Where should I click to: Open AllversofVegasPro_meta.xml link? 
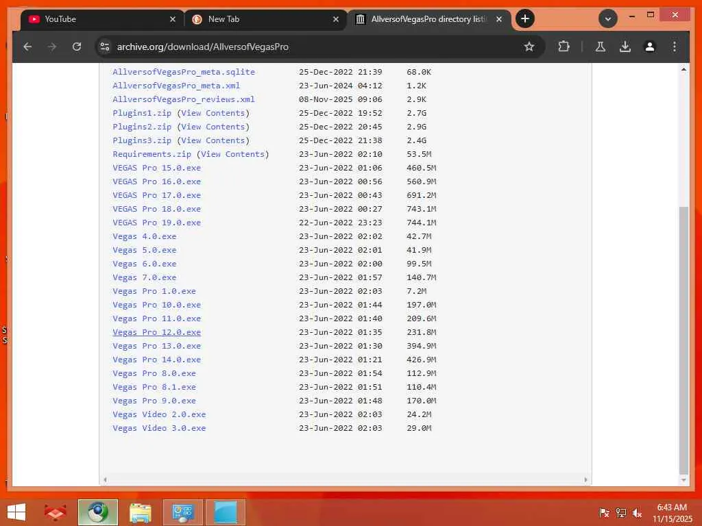[176, 86]
